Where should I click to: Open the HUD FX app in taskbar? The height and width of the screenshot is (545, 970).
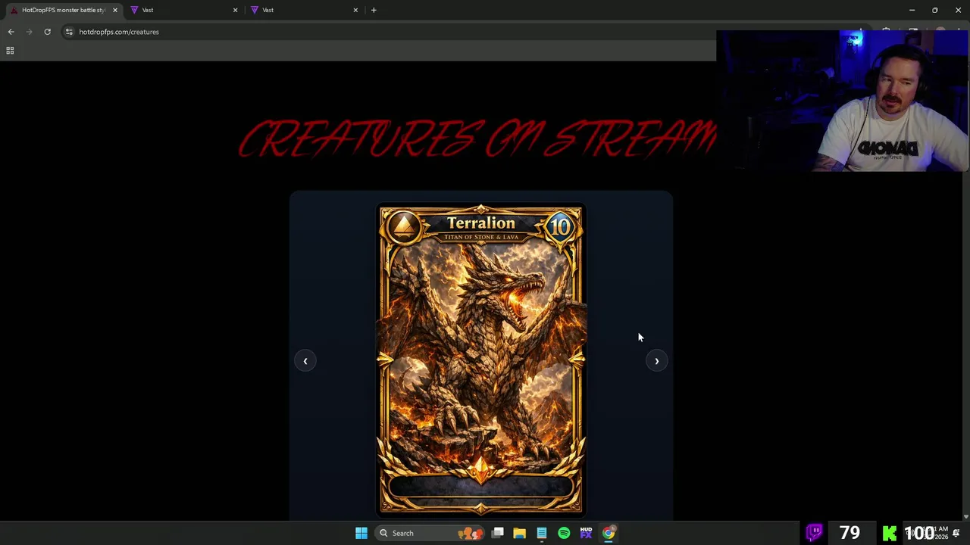point(586,533)
